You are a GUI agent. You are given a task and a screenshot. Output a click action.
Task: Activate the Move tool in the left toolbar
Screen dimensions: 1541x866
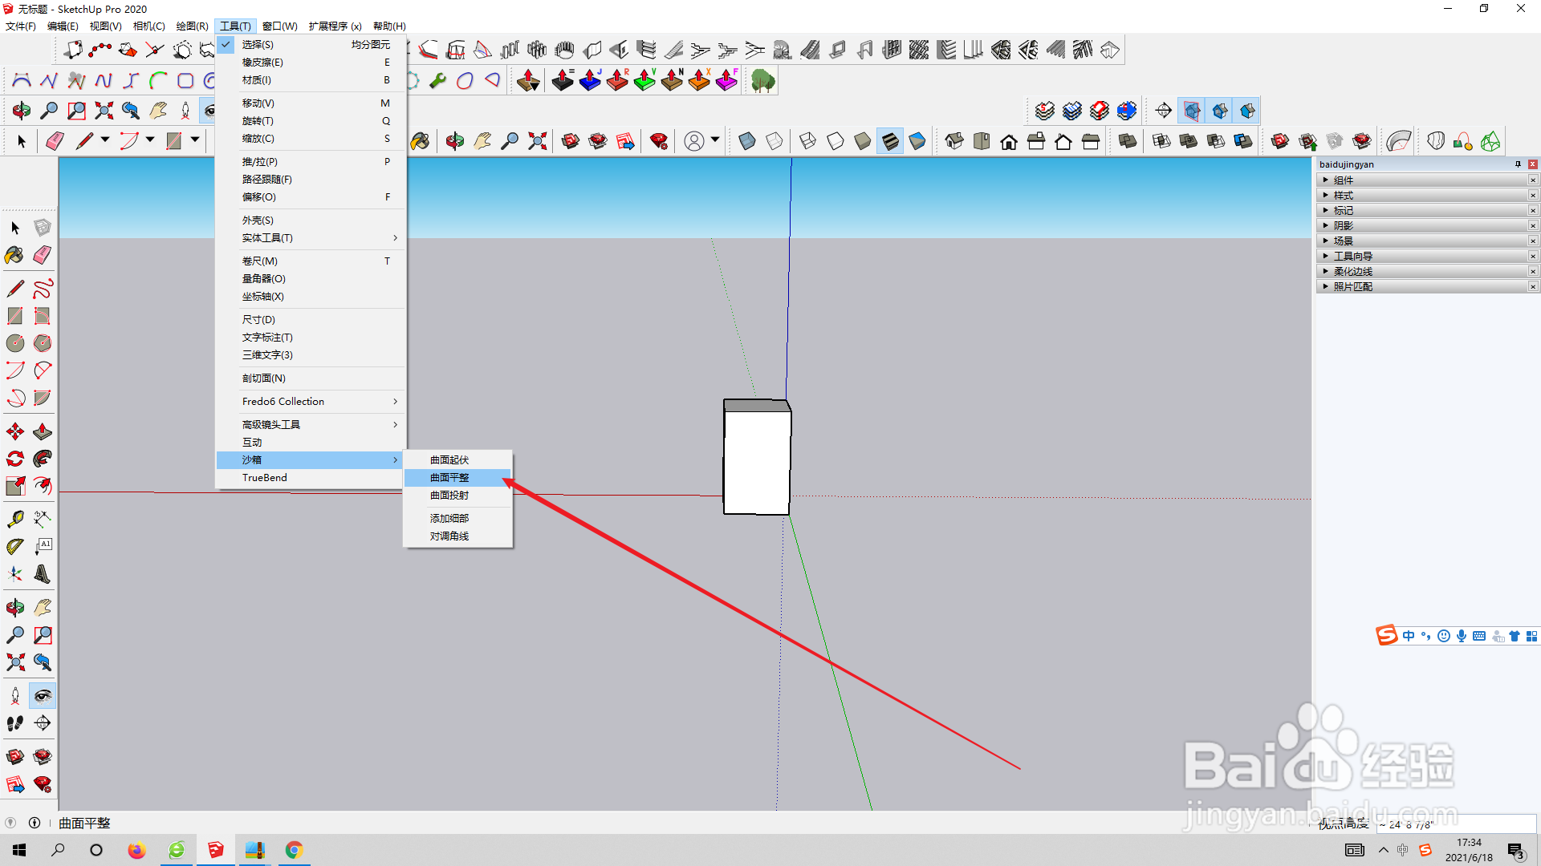click(x=14, y=431)
